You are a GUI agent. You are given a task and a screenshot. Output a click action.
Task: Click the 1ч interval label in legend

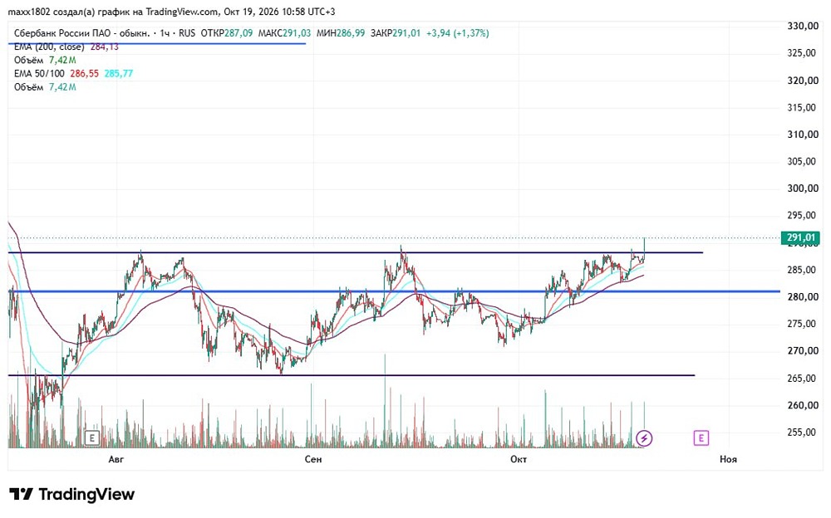coord(165,33)
